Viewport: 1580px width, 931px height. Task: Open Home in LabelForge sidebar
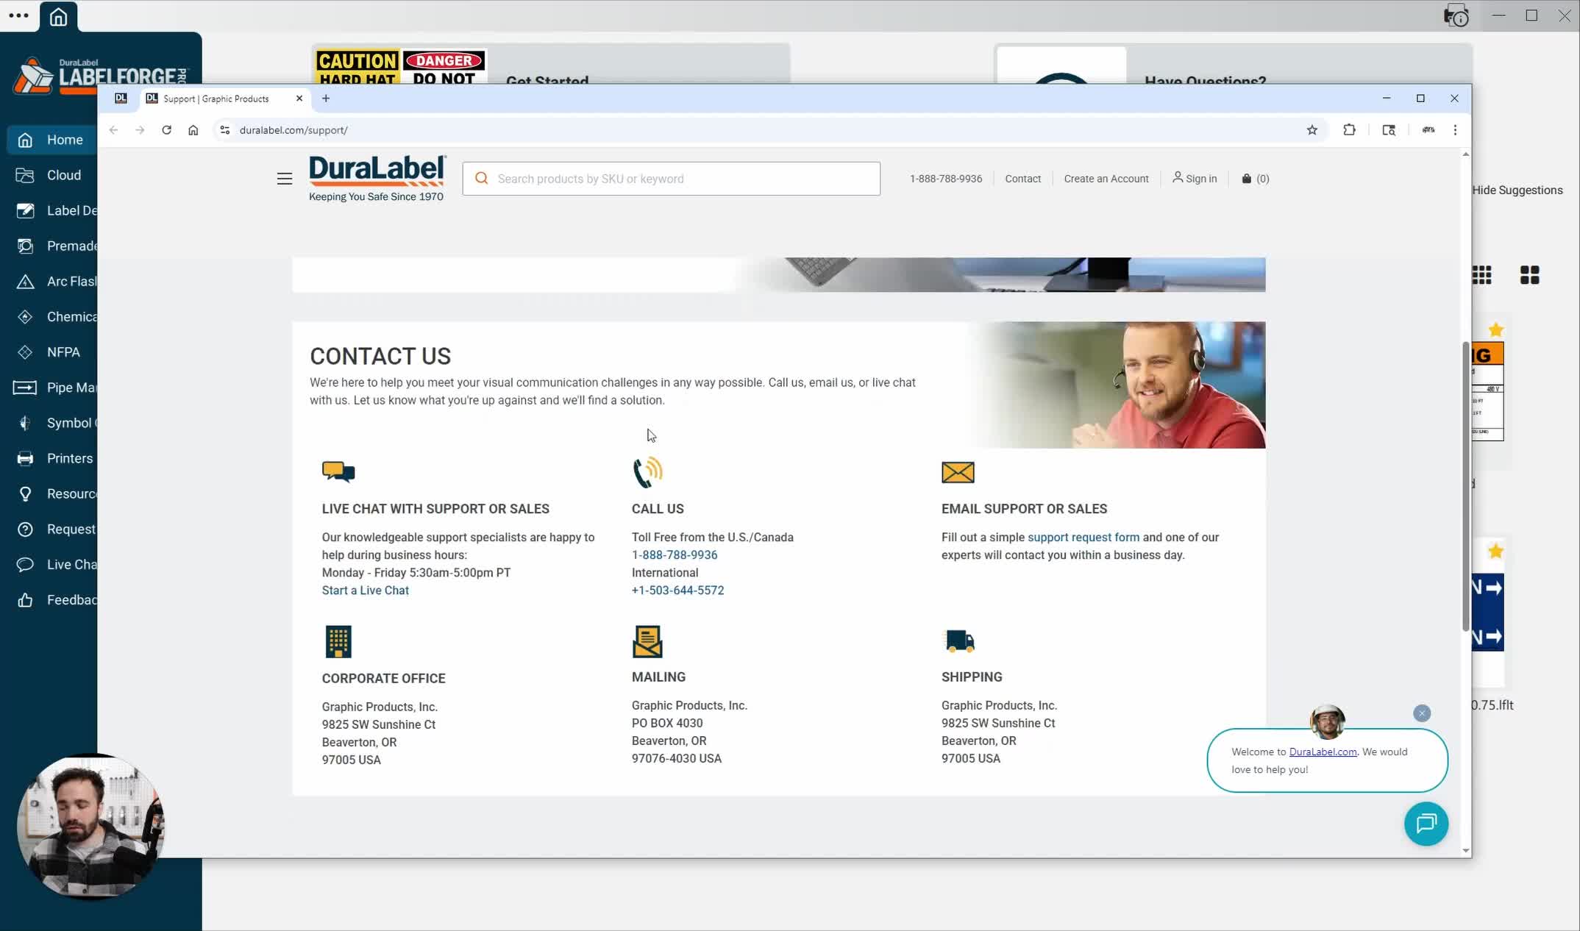pyautogui.click(x=52, y=140)
